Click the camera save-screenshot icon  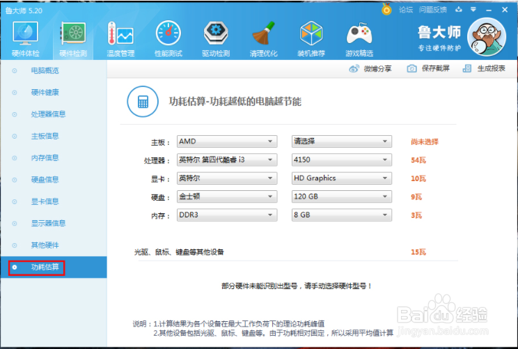coord(411,69)
